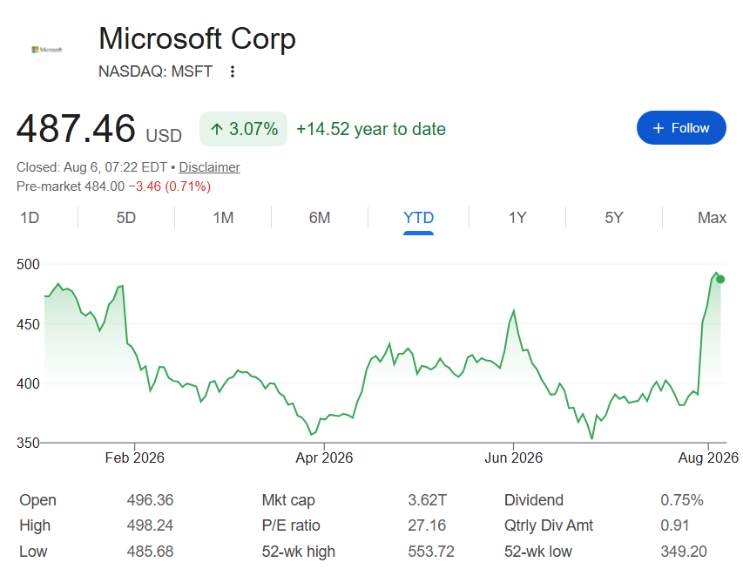Viewport: 743px width, 576px height.
Task: Click the Jun 2026 axis marker
Action: [x=514, y=457]
